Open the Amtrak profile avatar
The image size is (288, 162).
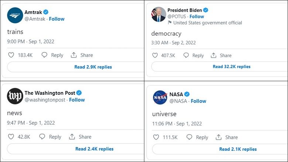point(15,15)
